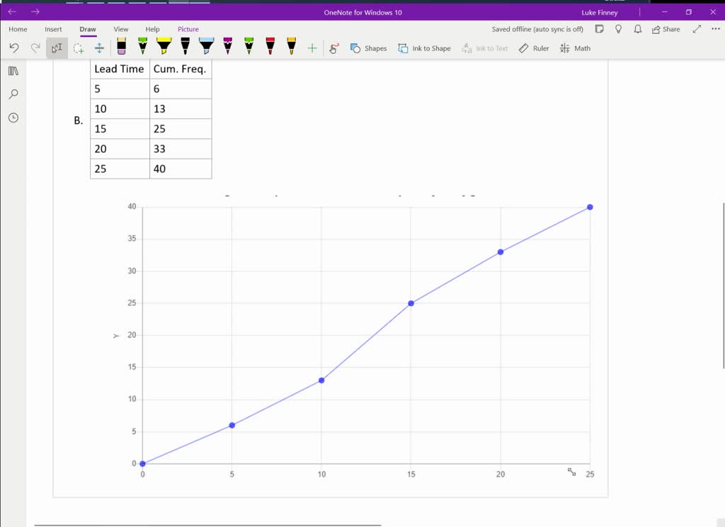Toggle the Ruler on
The height and width of the screenshot is (527, 725).
point(533,47)
